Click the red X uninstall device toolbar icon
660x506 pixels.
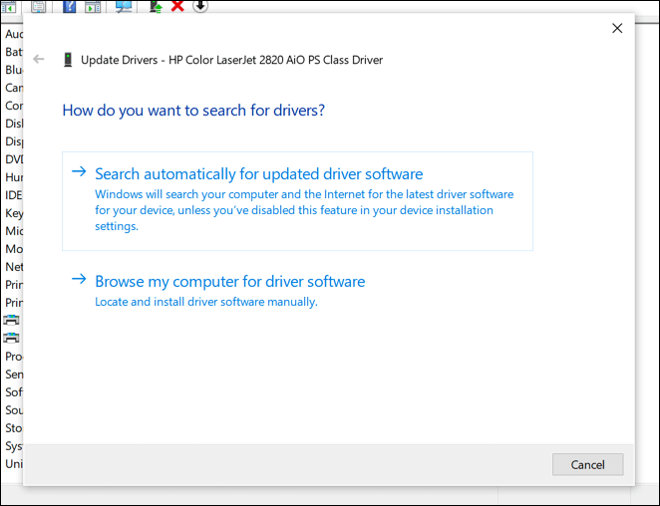pyautogui.click(x=177, y=6)
